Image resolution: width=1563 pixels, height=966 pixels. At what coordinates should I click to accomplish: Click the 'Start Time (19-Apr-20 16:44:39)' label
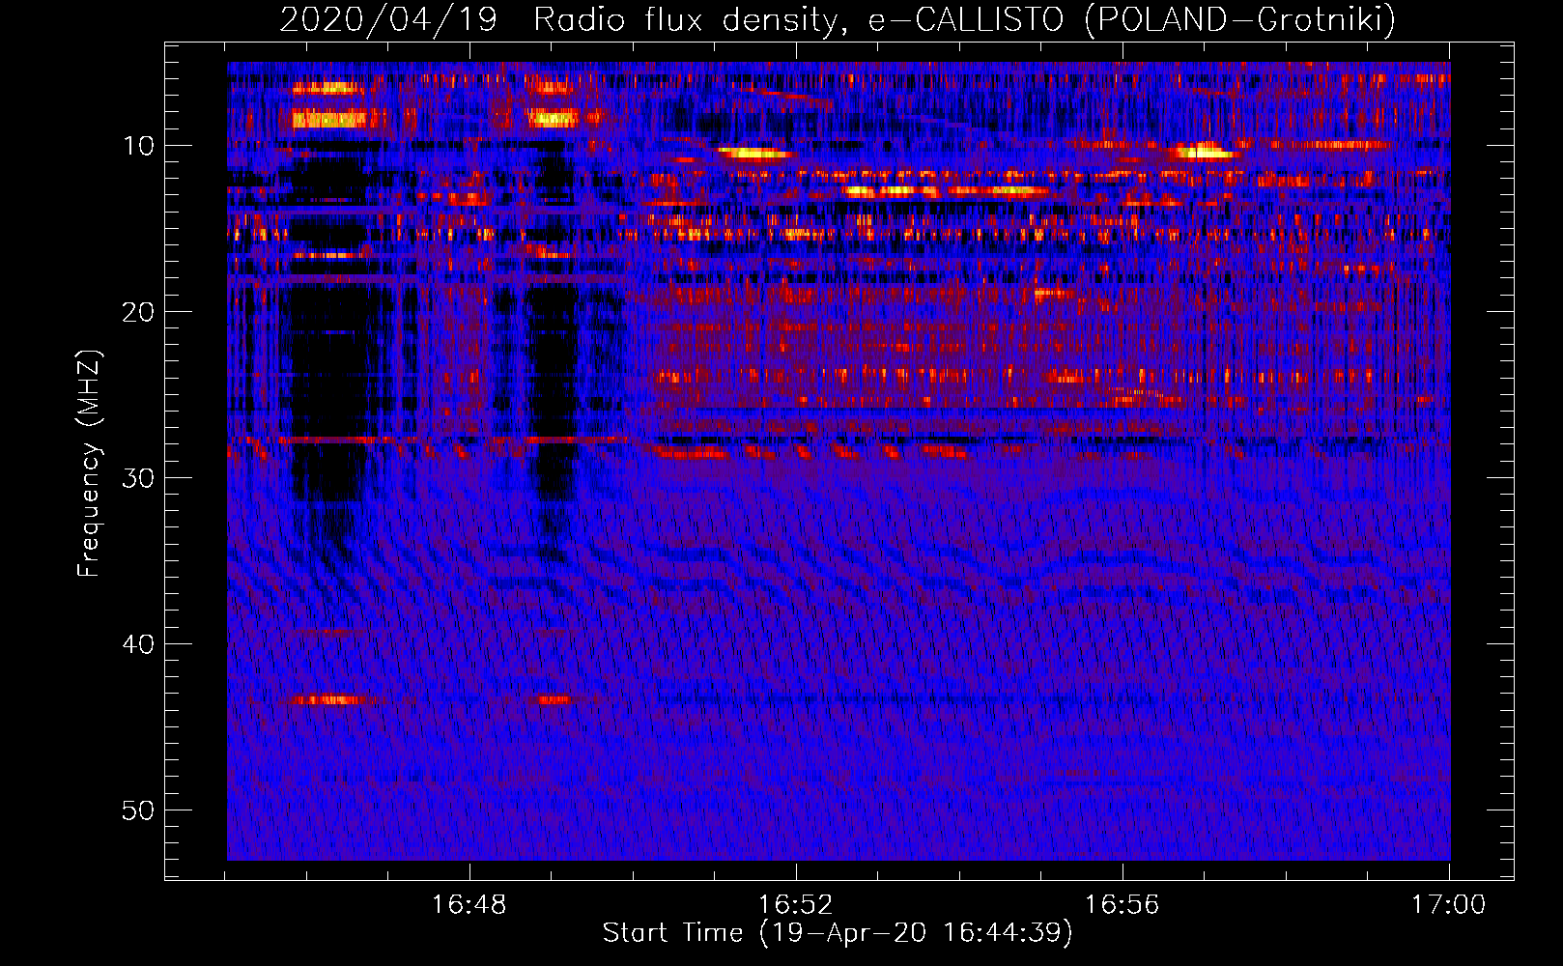[x=838, y=933]
